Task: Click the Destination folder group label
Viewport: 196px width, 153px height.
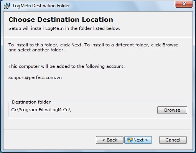Action: [x=31, y=102]
